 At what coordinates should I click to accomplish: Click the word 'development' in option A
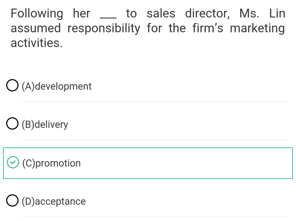point(63,86)
